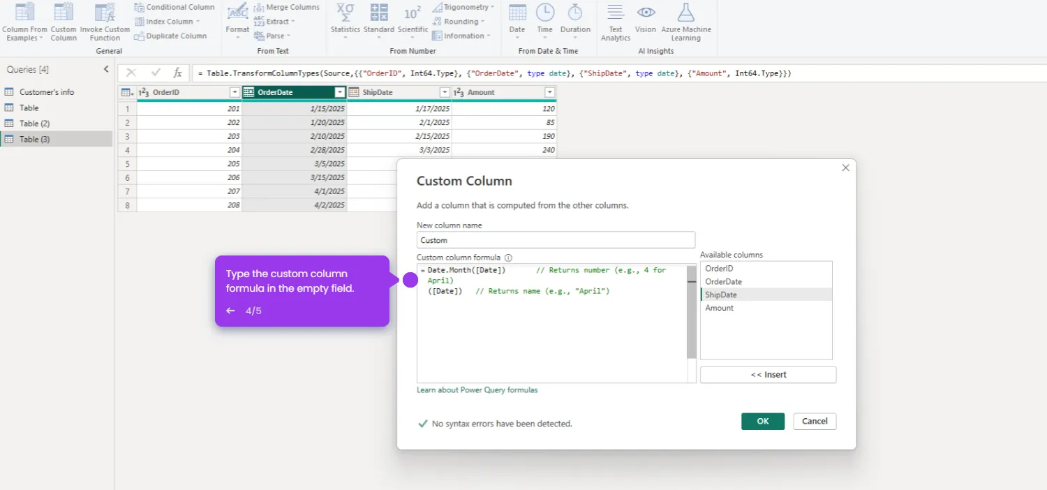This screenshot has width=1047, height=490.
Task: Select the Customer's info query
Action: (x=46, y=92)
